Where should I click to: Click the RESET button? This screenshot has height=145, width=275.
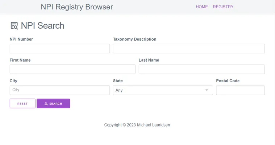[x=22, y=104]
